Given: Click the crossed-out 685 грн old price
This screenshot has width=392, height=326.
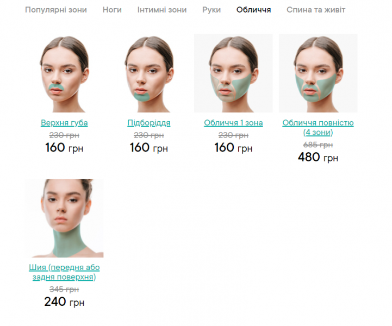Looking at the screenshot, I should pyautogui.click(x=318, y=145).
